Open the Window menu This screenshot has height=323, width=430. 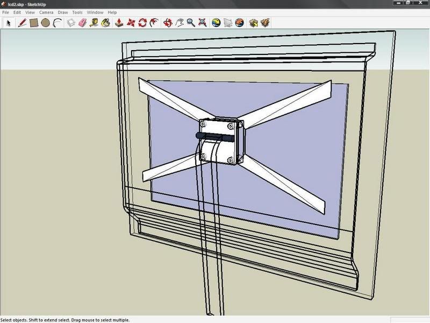[x=95, y=12]
